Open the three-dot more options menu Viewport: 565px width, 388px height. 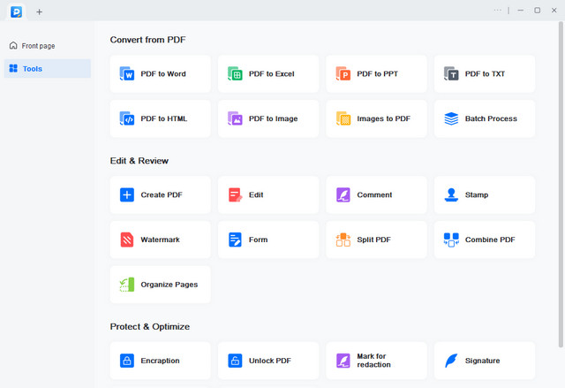pos(497,11)
